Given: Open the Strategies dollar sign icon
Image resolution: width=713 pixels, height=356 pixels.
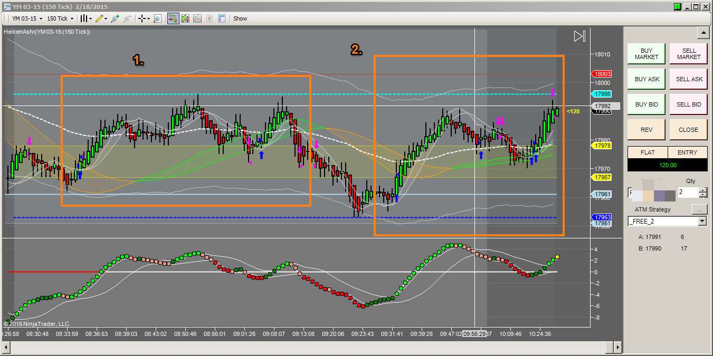Looking at the screenshot, I should point(210,18).
